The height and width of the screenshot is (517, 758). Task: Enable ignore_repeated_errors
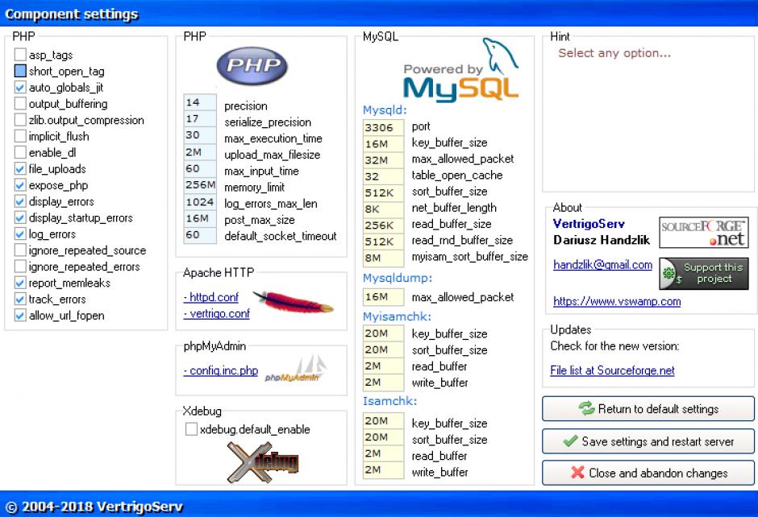(20, 267)
